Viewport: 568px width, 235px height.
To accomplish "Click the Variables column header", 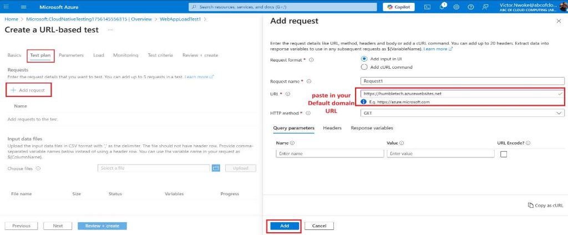I will [174, 194].
